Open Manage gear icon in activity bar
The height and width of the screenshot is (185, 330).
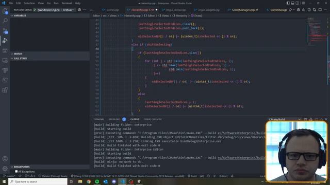[5, 169]
